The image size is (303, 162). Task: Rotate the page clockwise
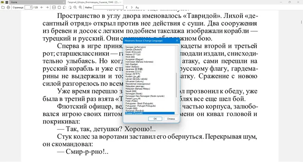coord(70,7)
